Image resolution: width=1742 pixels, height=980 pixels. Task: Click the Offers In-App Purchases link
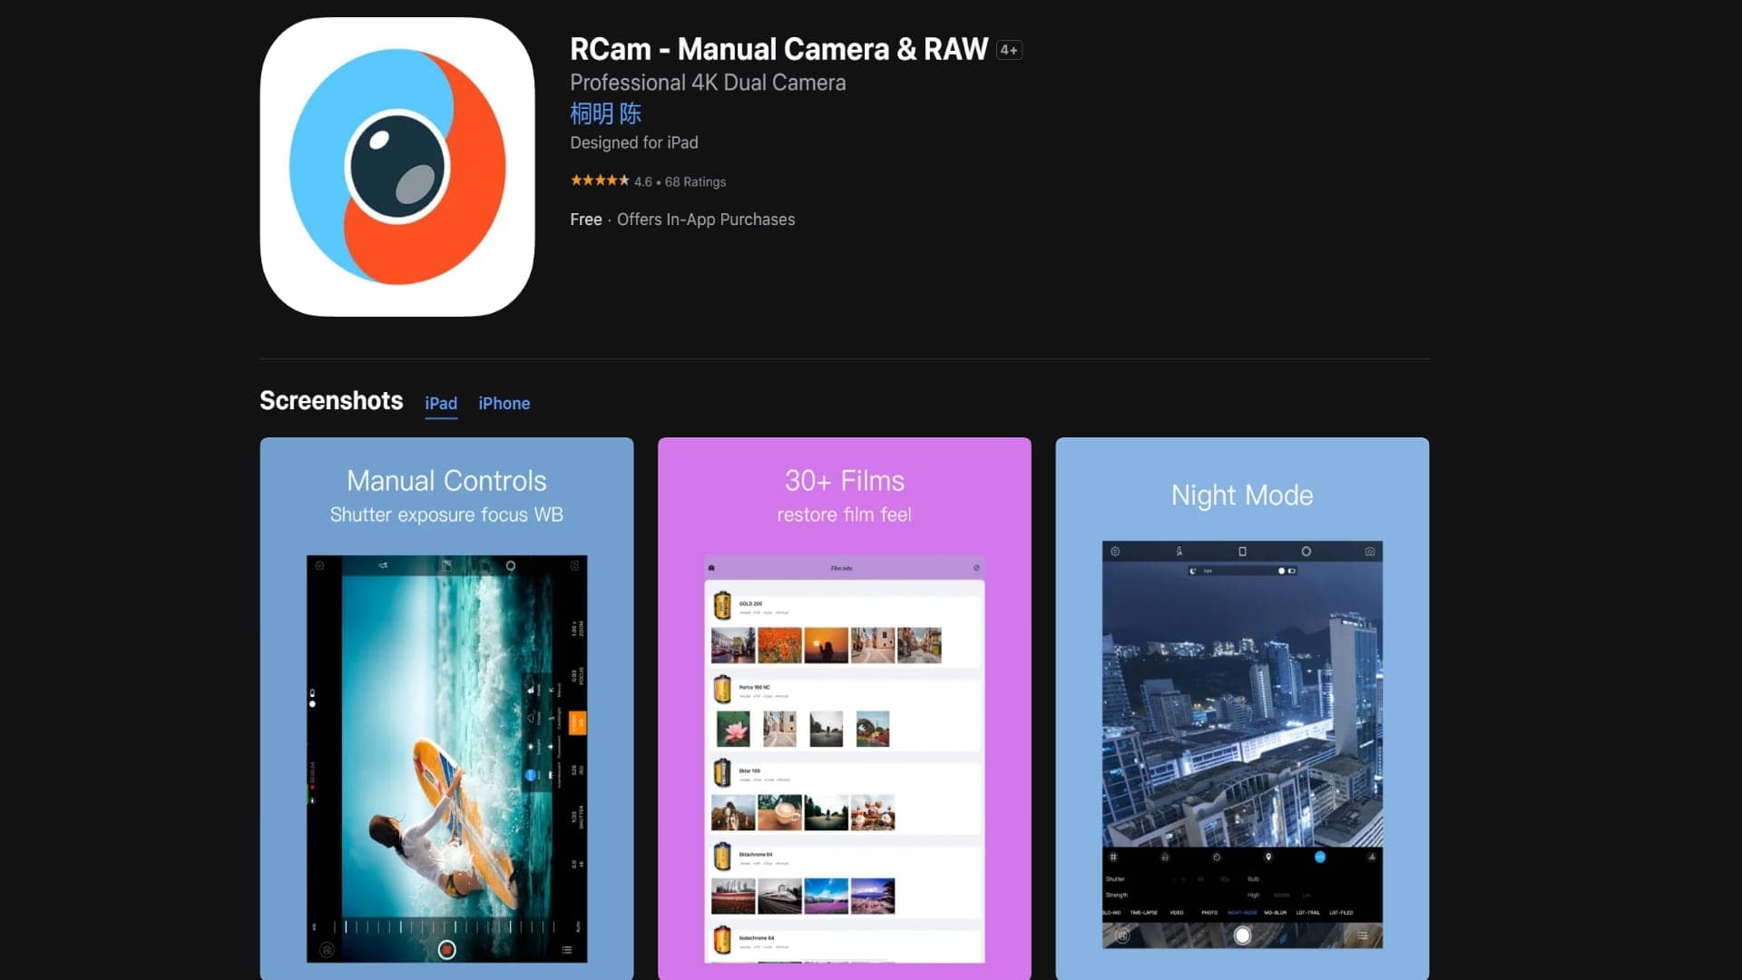tap(706, 219)
